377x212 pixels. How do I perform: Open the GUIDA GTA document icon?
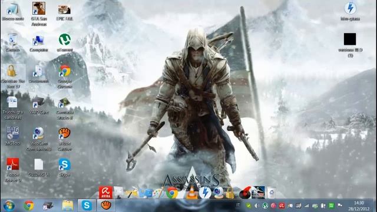click(39, 167)
